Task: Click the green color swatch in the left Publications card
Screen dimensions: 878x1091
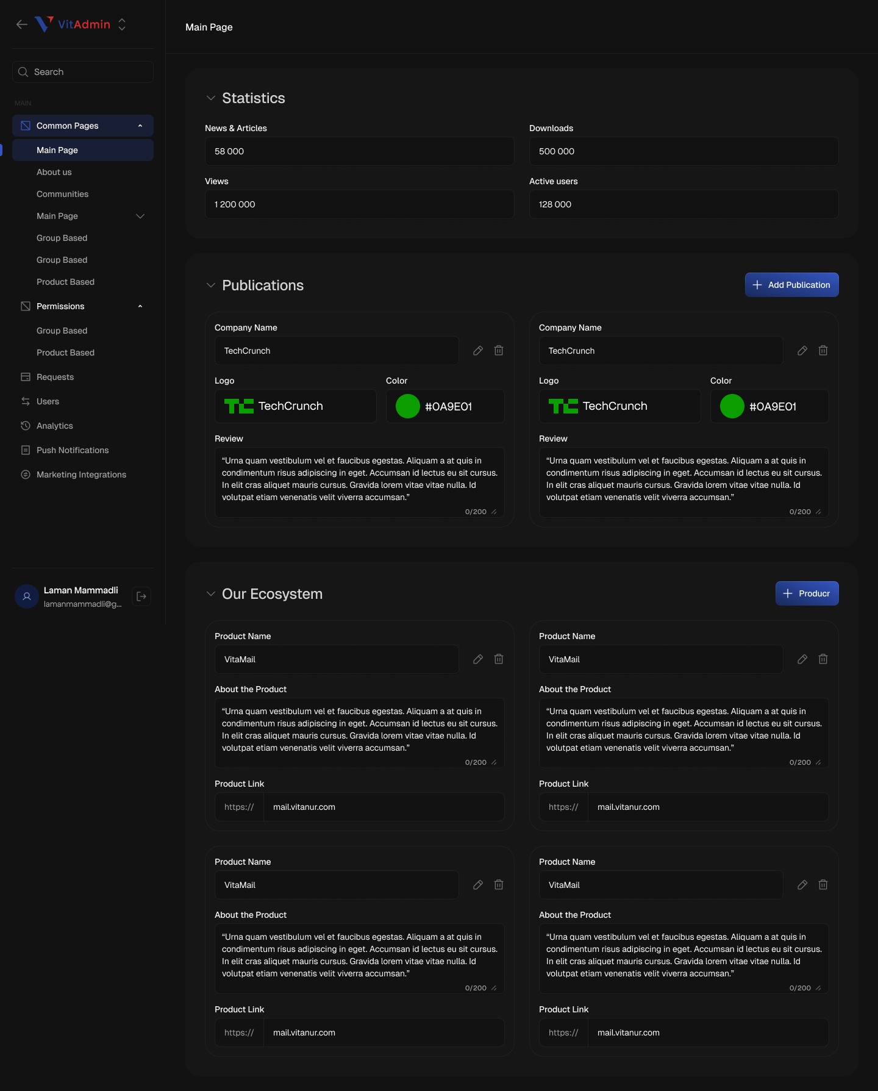Action: coord(408,406)
